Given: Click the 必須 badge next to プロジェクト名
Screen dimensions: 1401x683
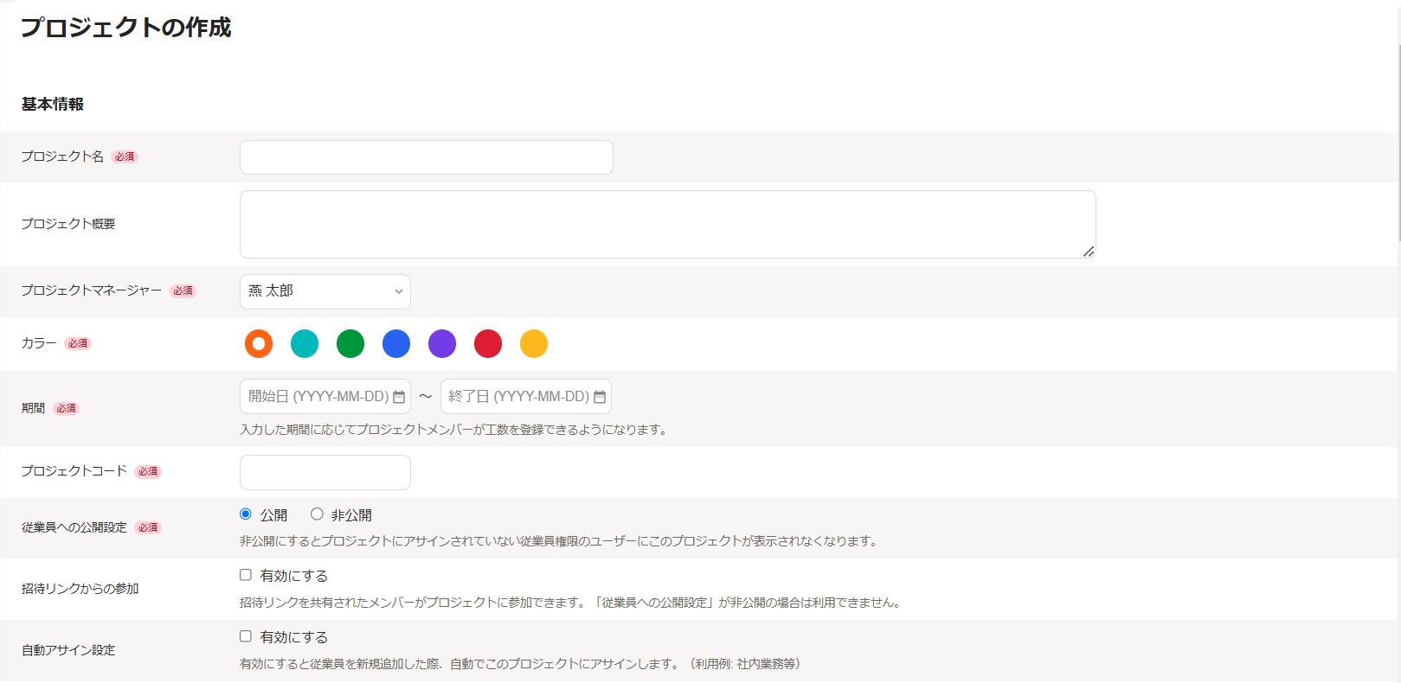Looking at the screenshot, I should tap(125, 156).
